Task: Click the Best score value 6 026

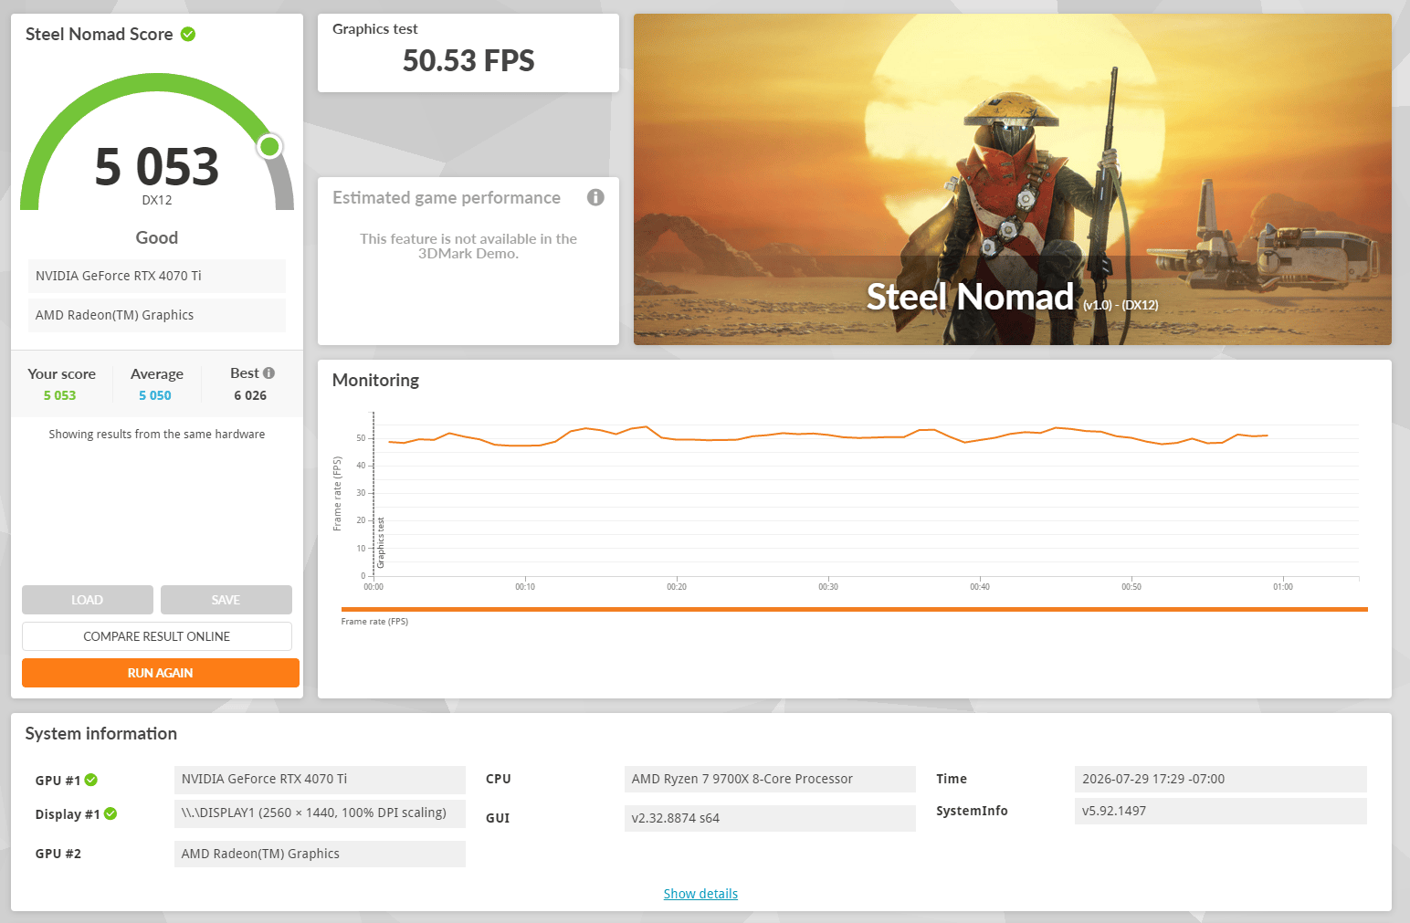Action: pyautogui.click(x=250, y=395)
